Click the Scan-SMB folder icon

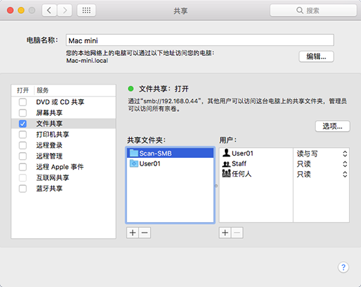(134, 153)
